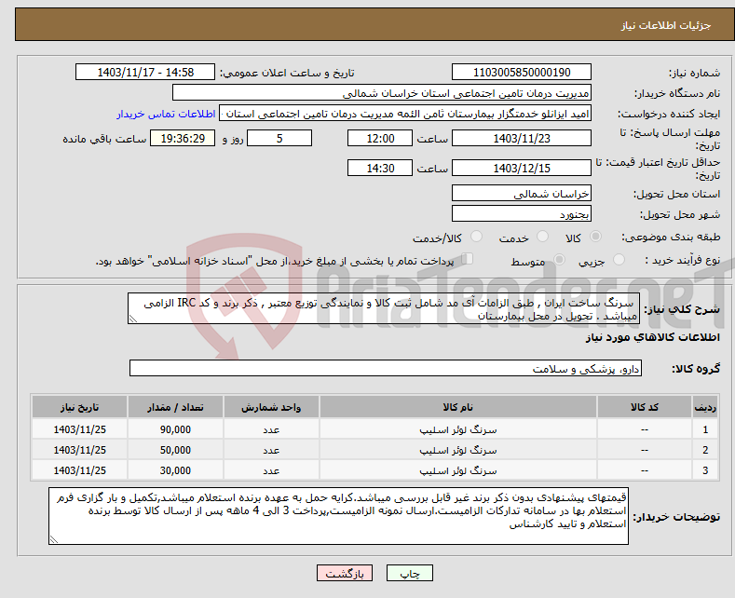735x598 pixels.
Task: Click the resize handle of buyer notes box
Action: click(x=54, y=539)
